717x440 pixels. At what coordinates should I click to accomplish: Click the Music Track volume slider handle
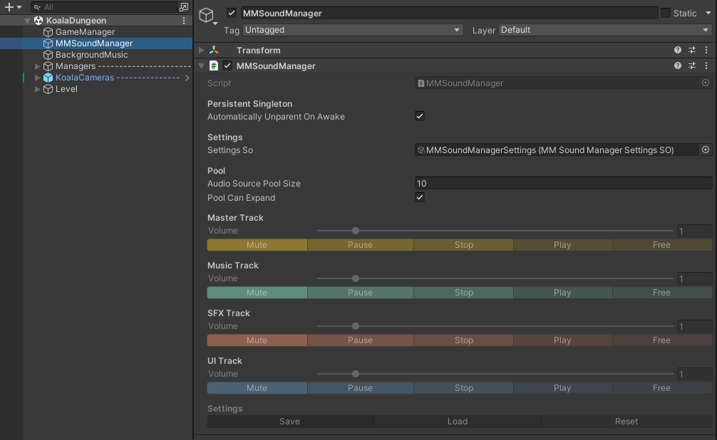click(356, 278)
